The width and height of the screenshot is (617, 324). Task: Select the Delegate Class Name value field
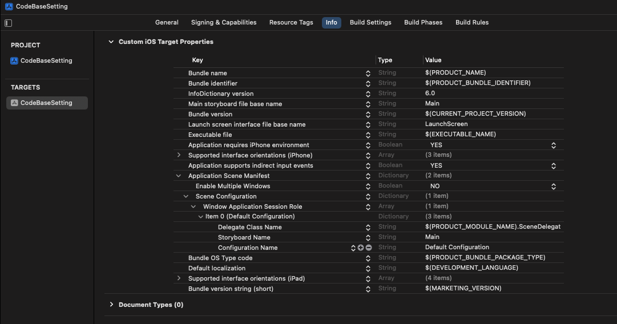[493, 227]
